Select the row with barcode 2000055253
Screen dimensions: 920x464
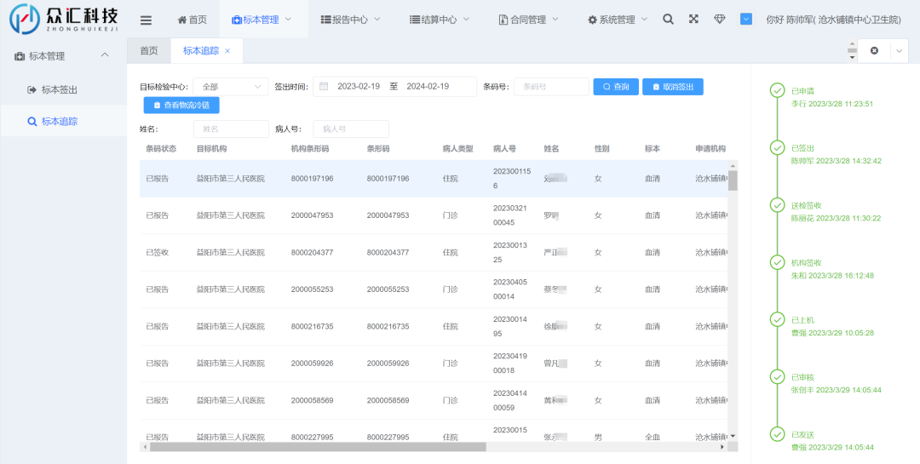click(434, 289)
